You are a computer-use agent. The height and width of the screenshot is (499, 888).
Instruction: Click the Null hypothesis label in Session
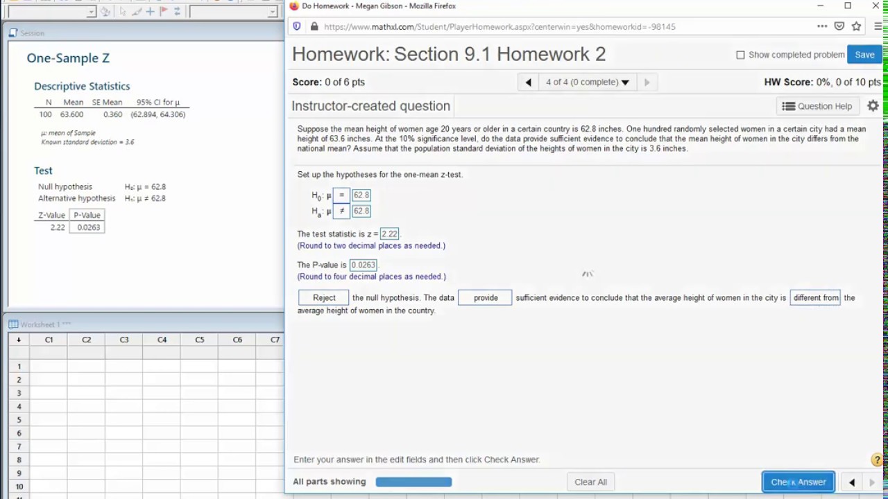click(65, 186)
